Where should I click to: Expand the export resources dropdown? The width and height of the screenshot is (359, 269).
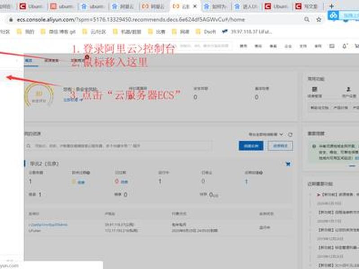(266, 134)
